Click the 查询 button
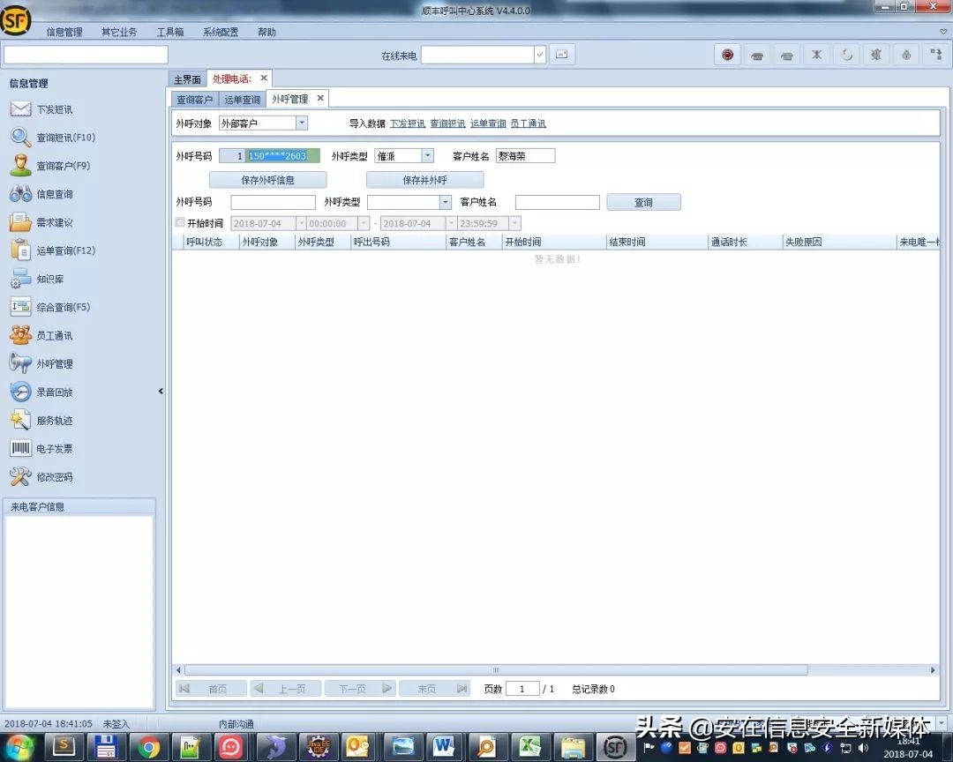Screen dimensions: 953x762 pos(643,203)
